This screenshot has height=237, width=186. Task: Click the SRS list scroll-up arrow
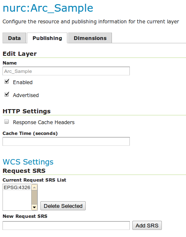pos(35,187)
